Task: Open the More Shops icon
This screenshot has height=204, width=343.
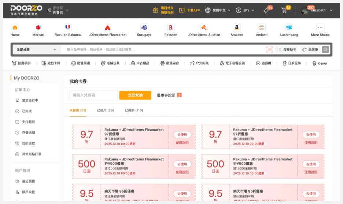Action: tap(320, 28)
